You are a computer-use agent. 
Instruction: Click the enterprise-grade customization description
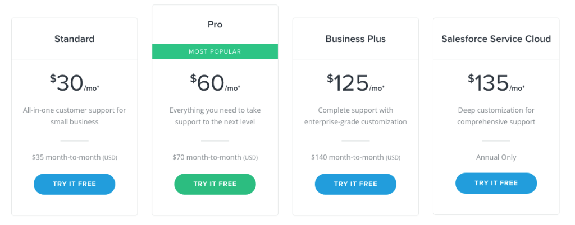[x=355, y=116]
